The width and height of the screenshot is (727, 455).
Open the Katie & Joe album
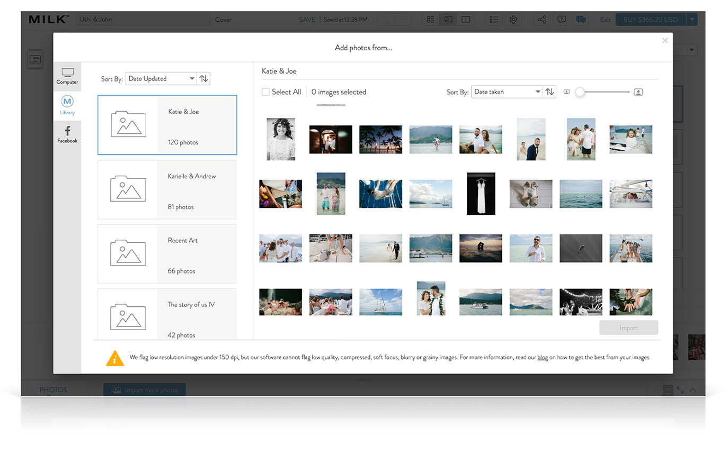pyautogui.click(x=167, y=125)
